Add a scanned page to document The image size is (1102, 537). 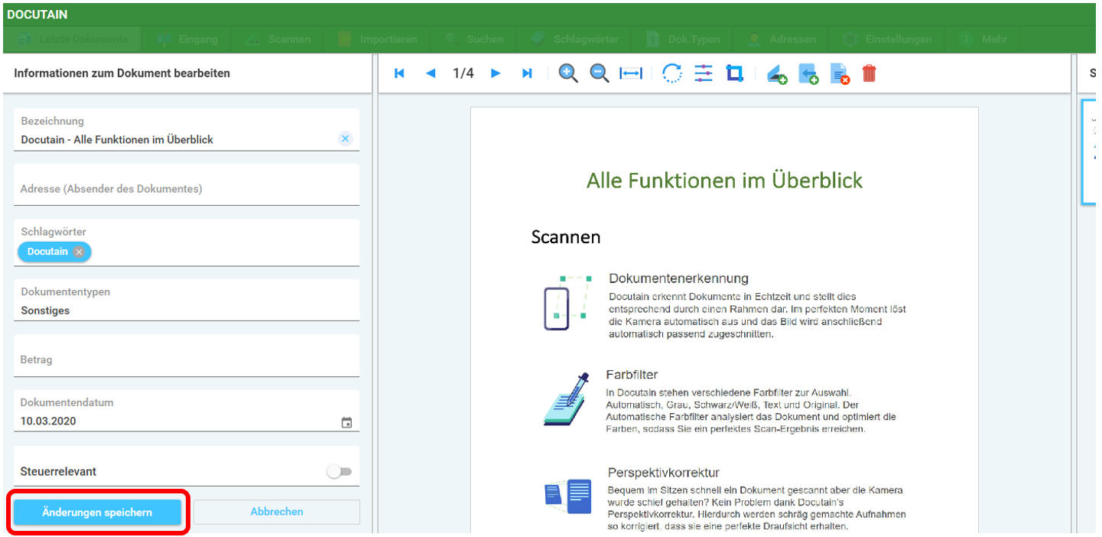777,74
